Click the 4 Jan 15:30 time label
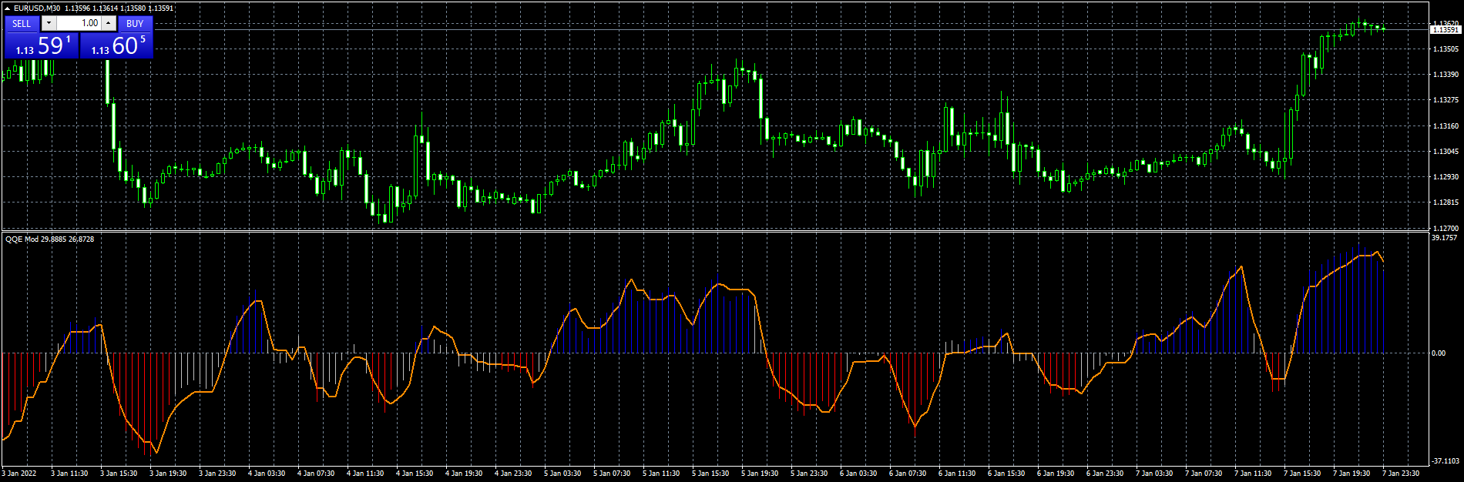 tap(415, 474)
